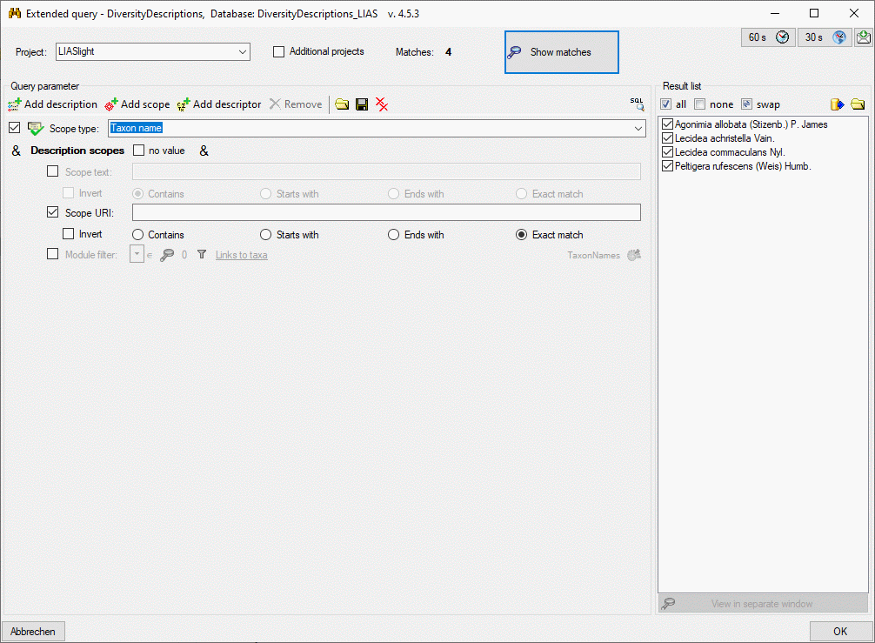Click the red X clear query icon
The image size is (875, 643).
point(382,104)
